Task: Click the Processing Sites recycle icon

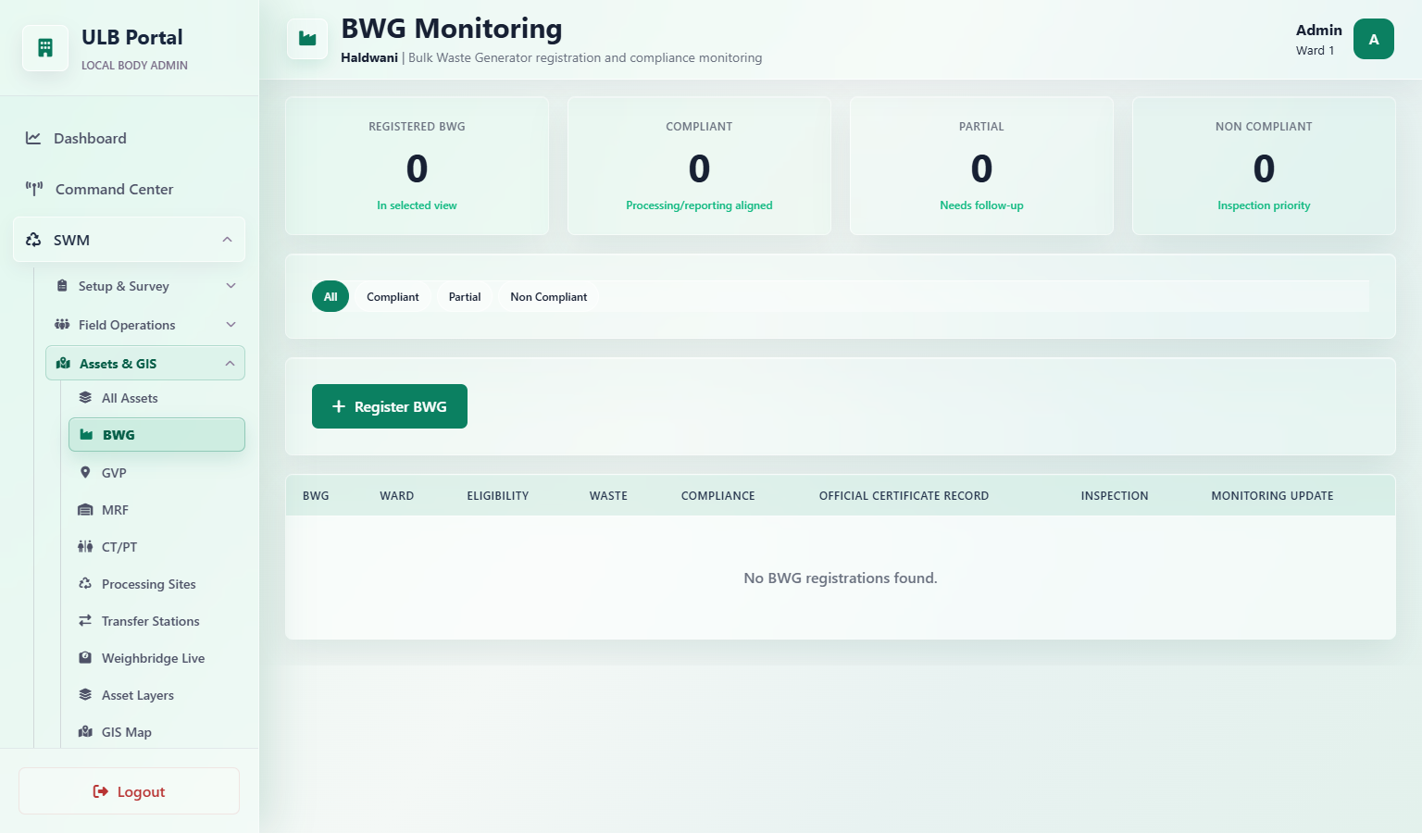Action: click(85, 584)
